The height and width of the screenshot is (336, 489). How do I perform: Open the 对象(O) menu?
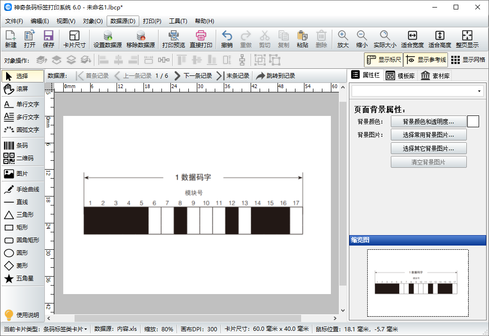tap(93, 21)
